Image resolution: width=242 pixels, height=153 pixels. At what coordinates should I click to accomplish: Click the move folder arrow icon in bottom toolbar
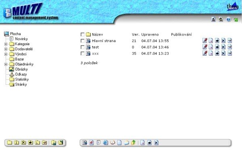(x=31, y=143)
